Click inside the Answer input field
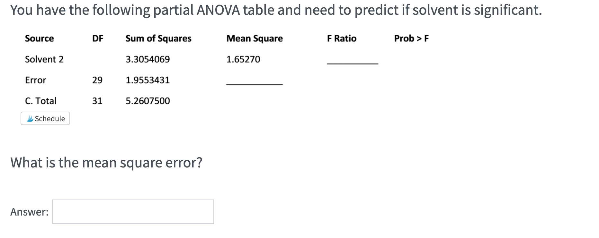Viewport: 599px width, 238px height. tap(133, 211)
